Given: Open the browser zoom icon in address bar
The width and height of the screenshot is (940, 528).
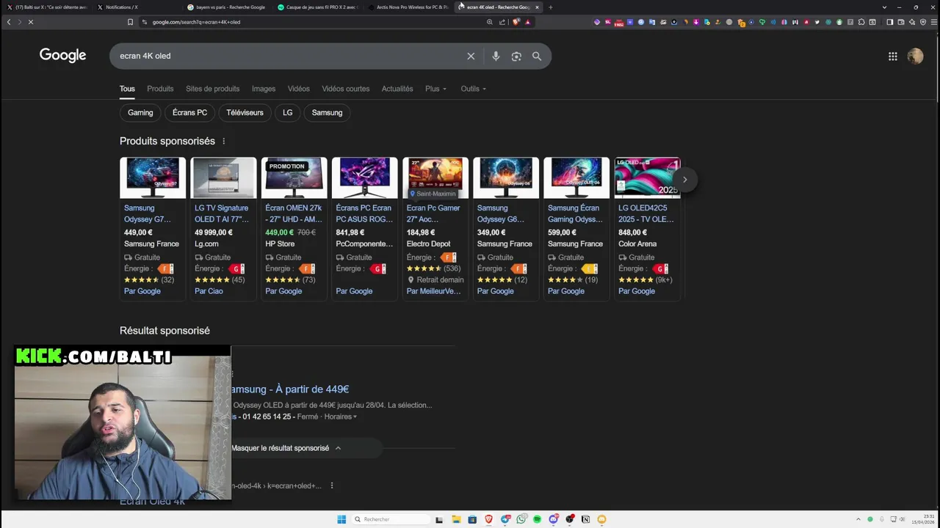Looking at the screenshot, I should coord(490,22).
